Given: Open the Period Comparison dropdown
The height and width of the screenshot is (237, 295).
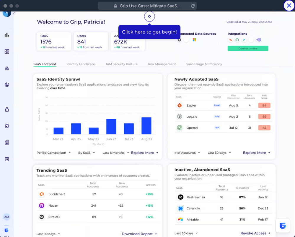Looking at the screenshot, I should coord(54,153).
